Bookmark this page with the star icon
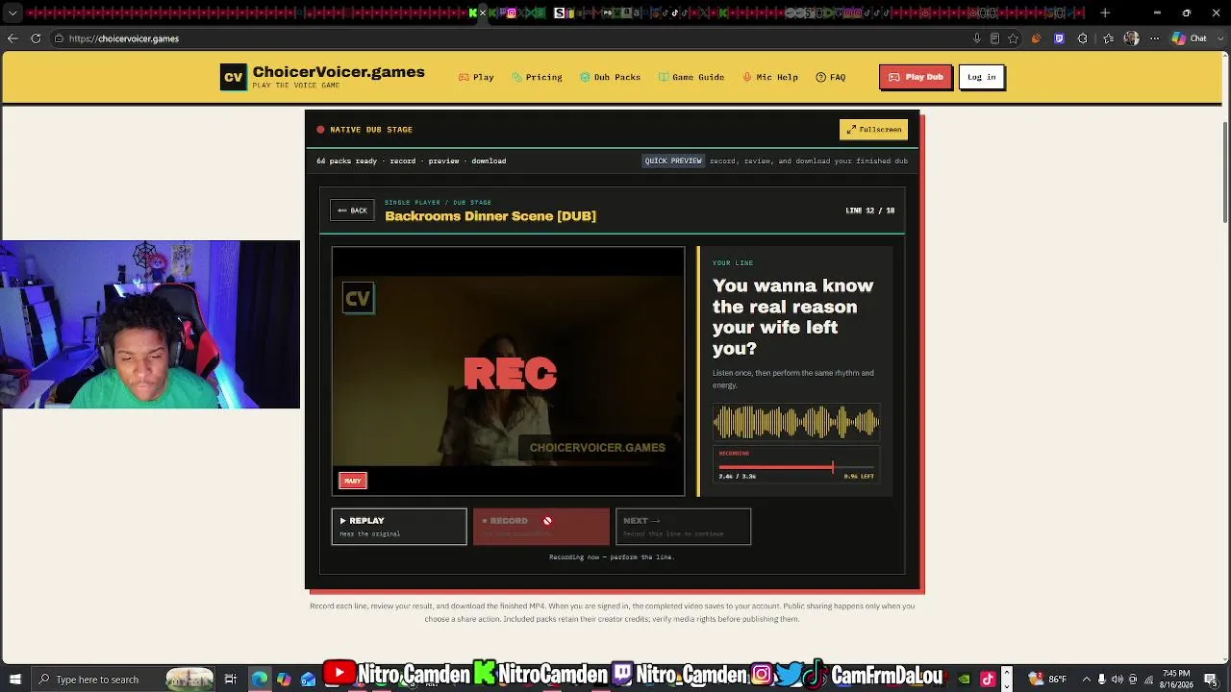The height and width of the screenshot is (692, 1231). pyautogui.click(x=1014, y=38)
